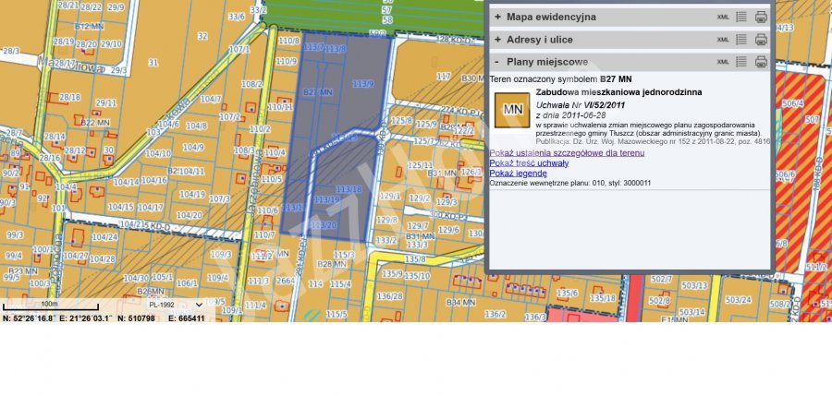
Task: Export Adresy i ulice as XML
Action: pos(723,40)
